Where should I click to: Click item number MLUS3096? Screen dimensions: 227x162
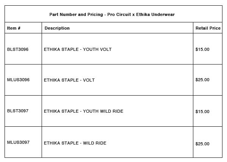[18, 80]
